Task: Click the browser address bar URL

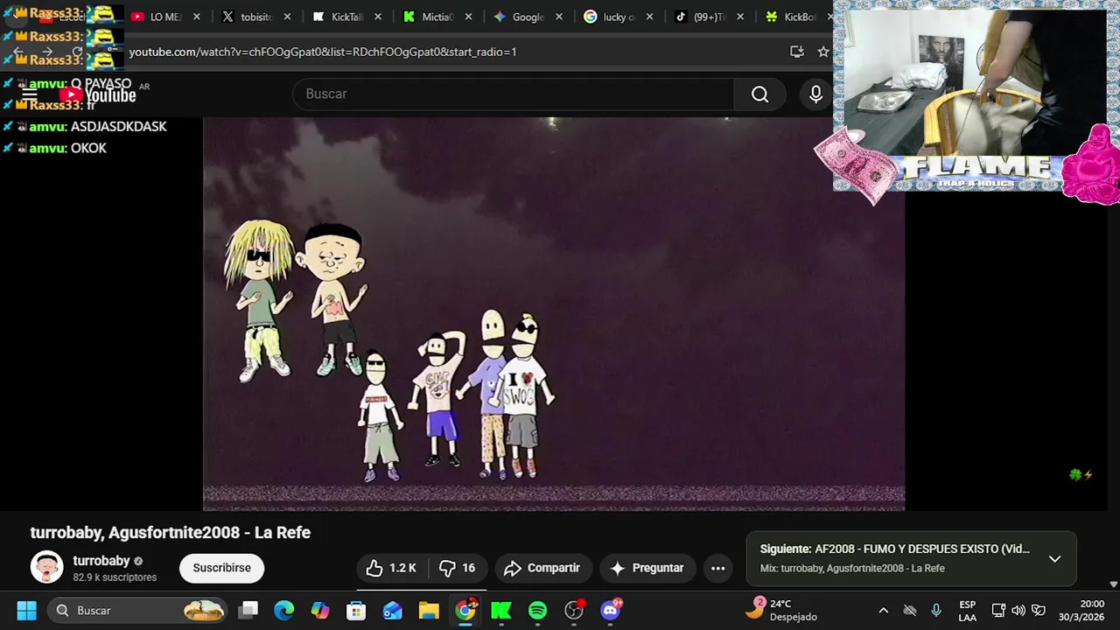Action: coord(323,52)
